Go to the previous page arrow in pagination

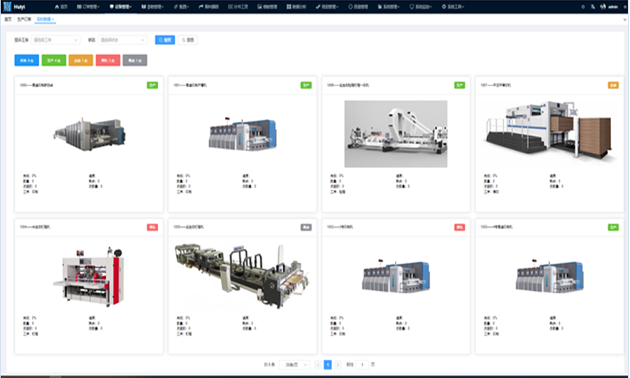(x=318, y=365)
